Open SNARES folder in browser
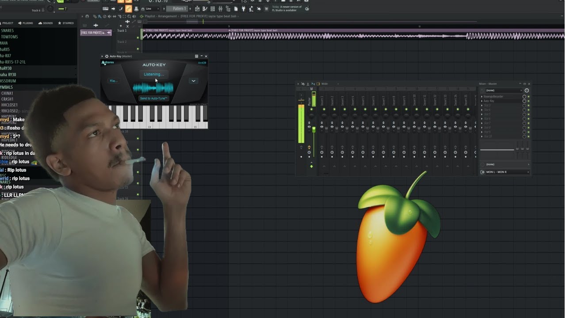 pos(7,30)
